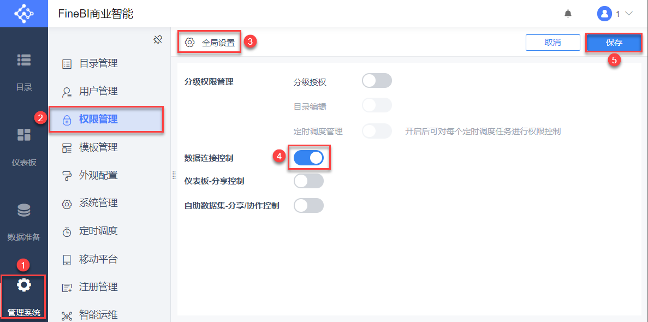Viewport: 648px width, 322px height.
Task: Enable the 仪表板-分享控制 toggle
Action: pyautogui.click(x=308, y=181)
